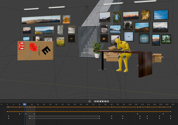Jump to the previous keyframe

pos(98,101)
